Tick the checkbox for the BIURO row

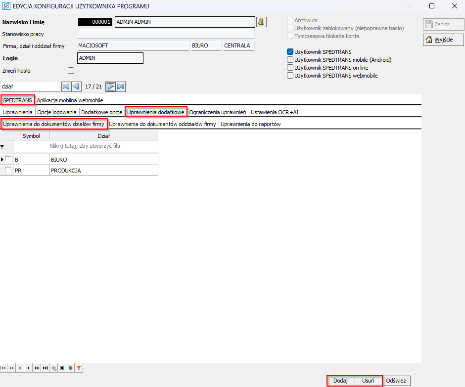coord(8,160)
